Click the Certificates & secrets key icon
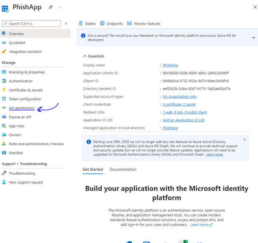The height and width of the screenshot is (243, 258). point(4,90)
